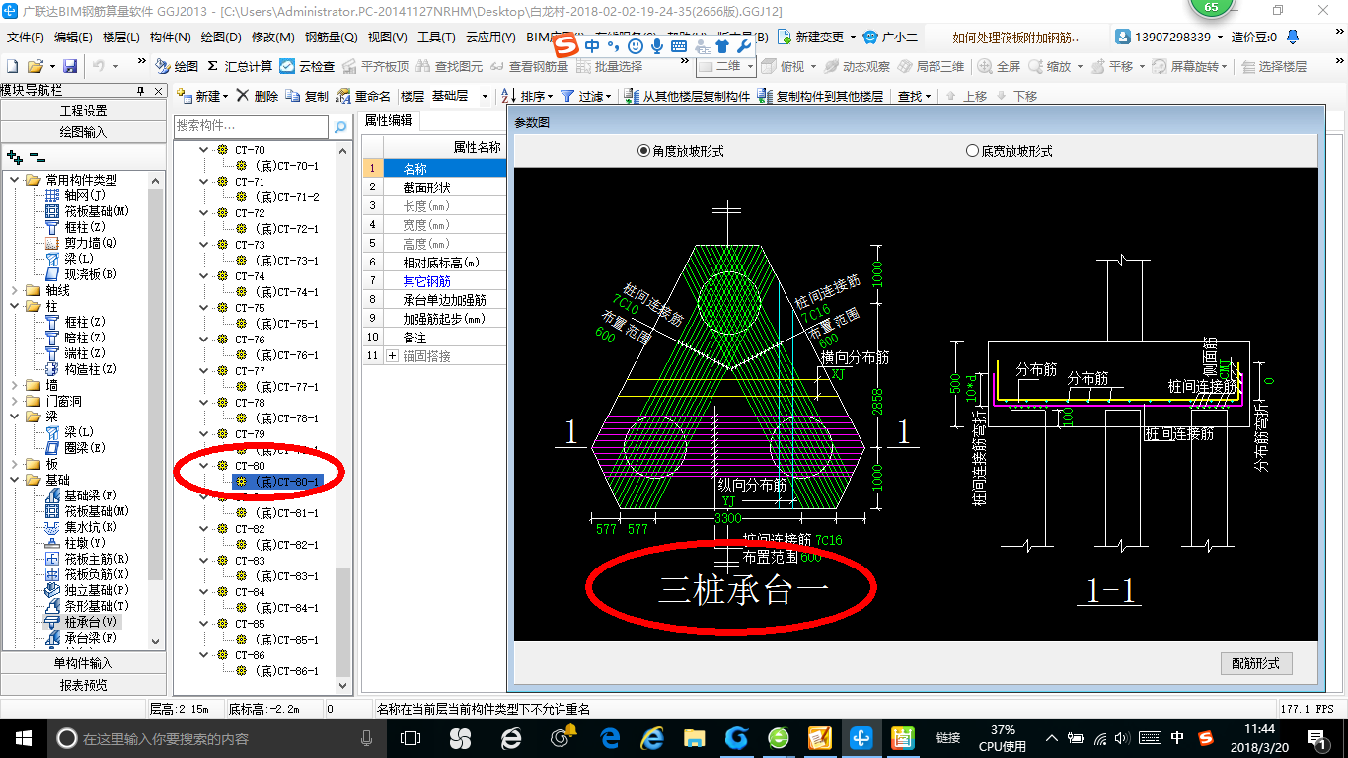Select 底宽放坡形式 radio option
Screen dimensions: 1348x758
973,151
